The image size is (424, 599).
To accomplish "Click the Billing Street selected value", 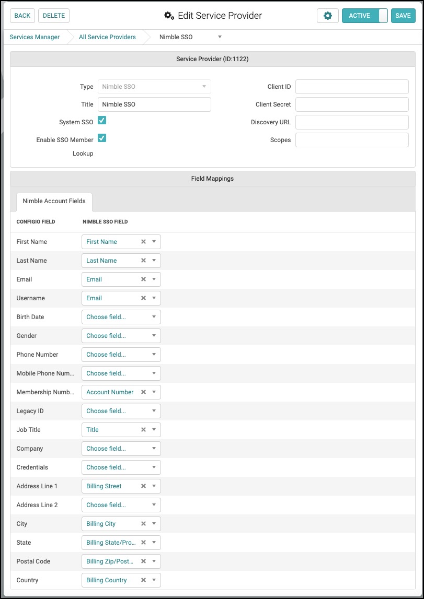I will tap(104, 486).
